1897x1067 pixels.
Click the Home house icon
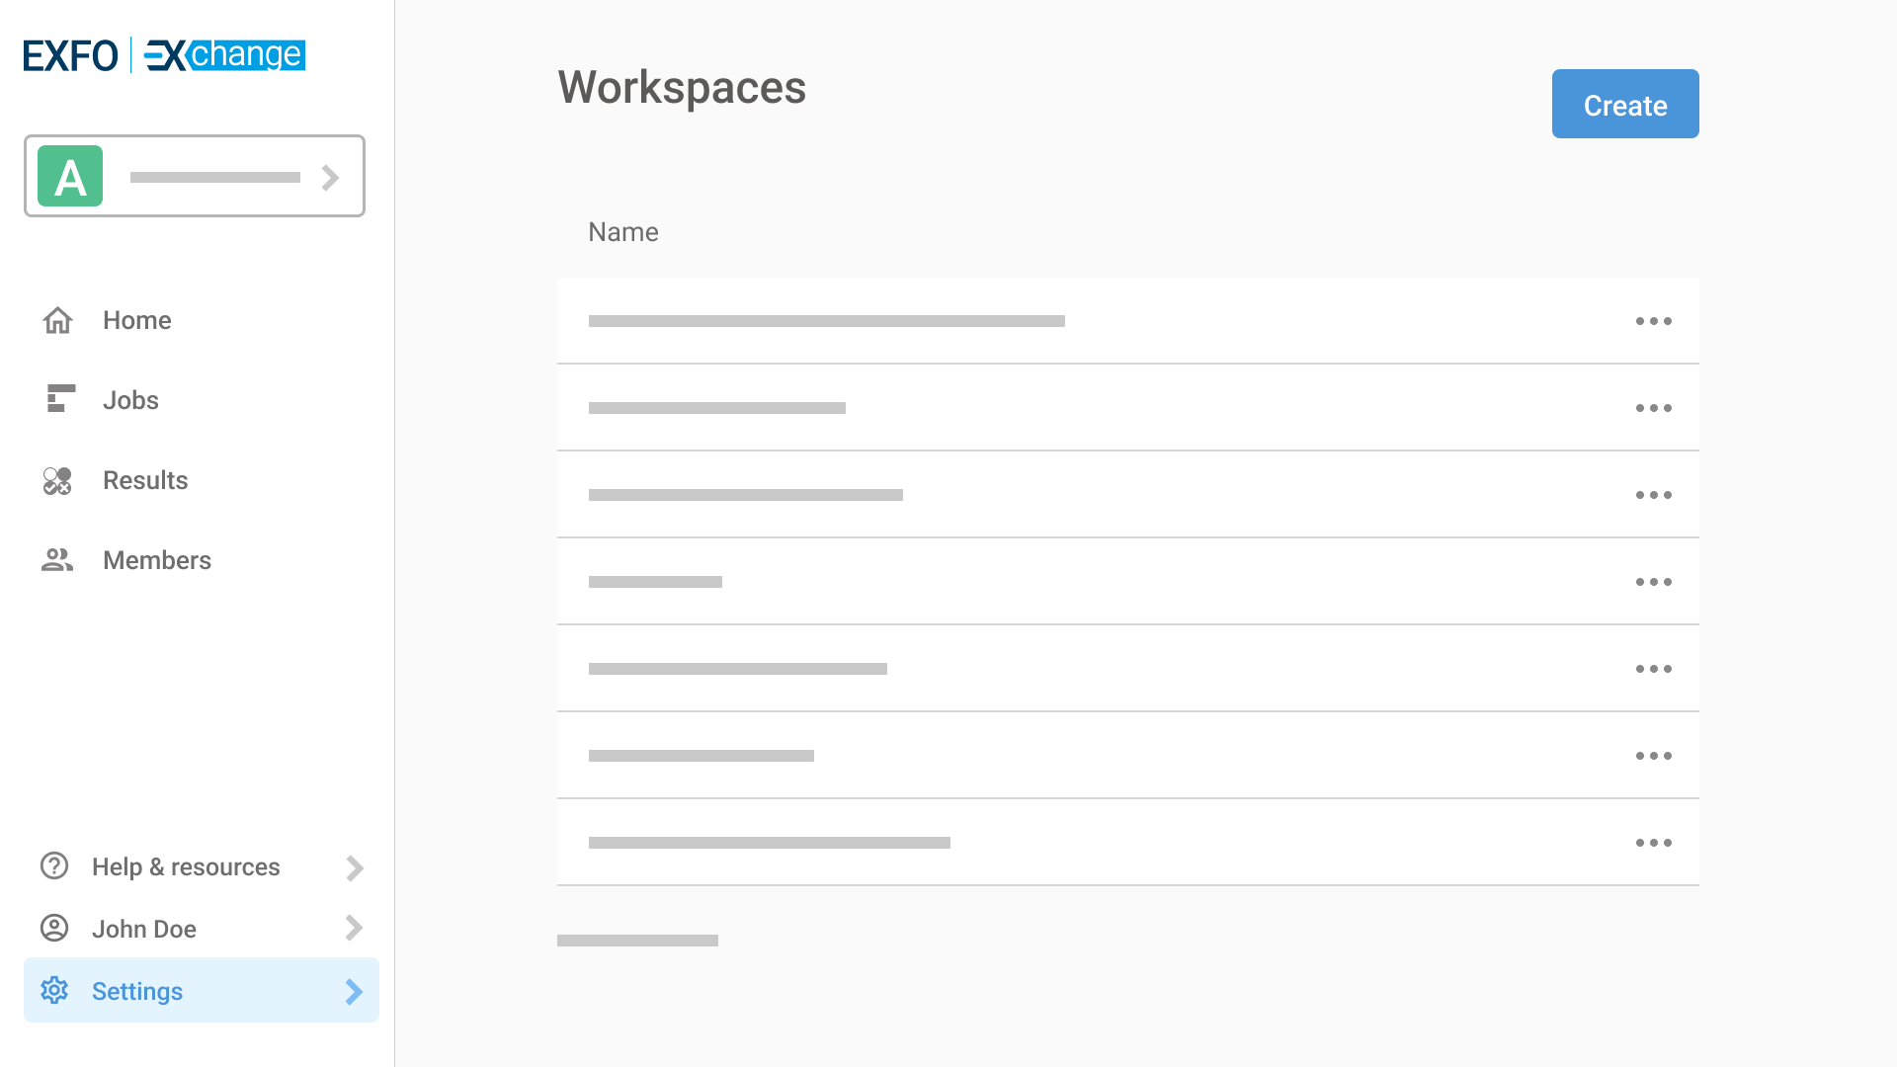click(57, 320)
